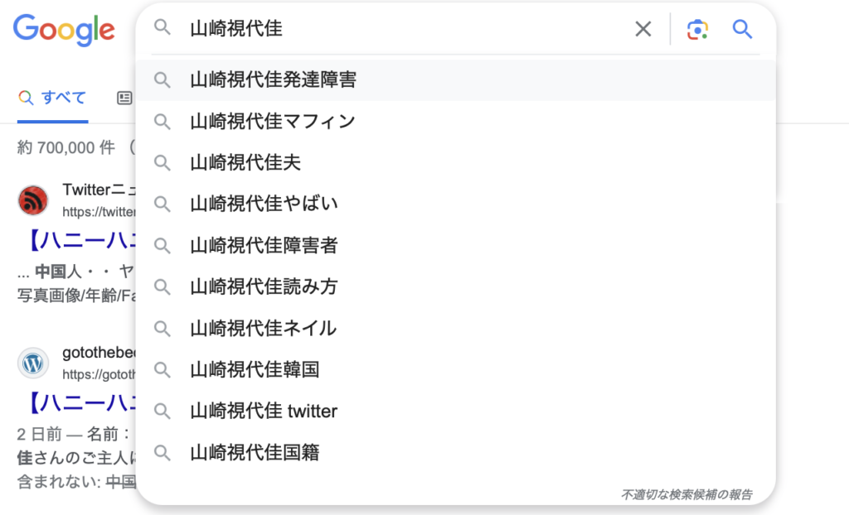Screen dimensions: 849x515
Task: Choose suggestion 山崎視代佳夫
Action: (x=245, y=163)
